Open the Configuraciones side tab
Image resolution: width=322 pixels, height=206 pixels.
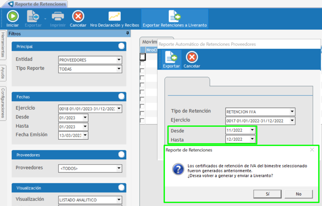click(x=2, y=103)
